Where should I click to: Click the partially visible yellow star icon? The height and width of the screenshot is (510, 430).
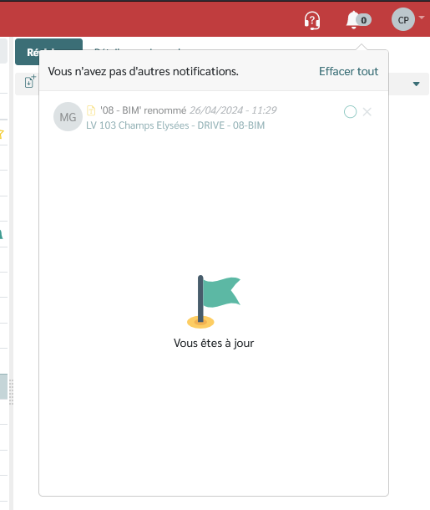coord(2,134)
